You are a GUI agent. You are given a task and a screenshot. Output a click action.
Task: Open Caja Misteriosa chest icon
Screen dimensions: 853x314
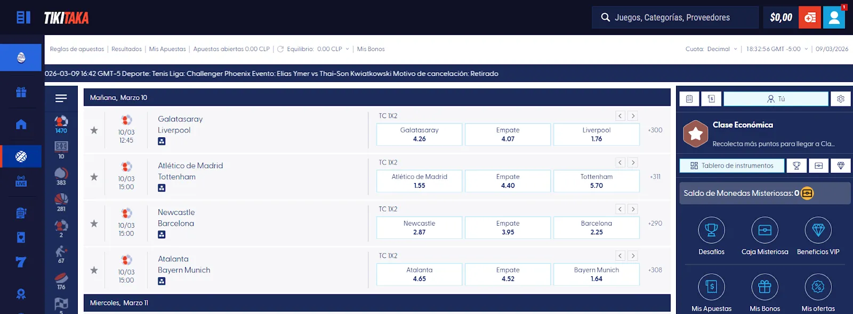[765, 230]
